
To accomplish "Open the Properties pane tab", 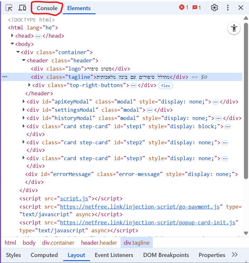I will (x=212, y=255).
